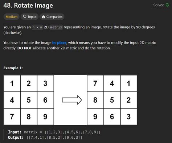Open the Medium difficulty badge
The height and width of the screenshot is (143, 172).
click(12, 17)
